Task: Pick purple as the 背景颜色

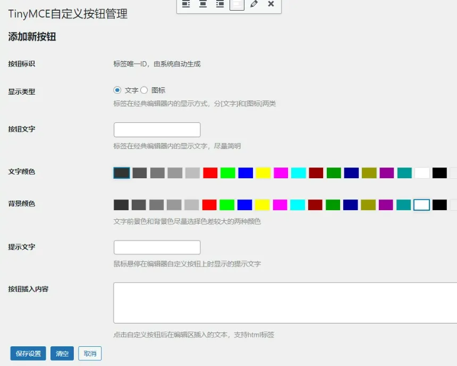Action: (386, 205)
